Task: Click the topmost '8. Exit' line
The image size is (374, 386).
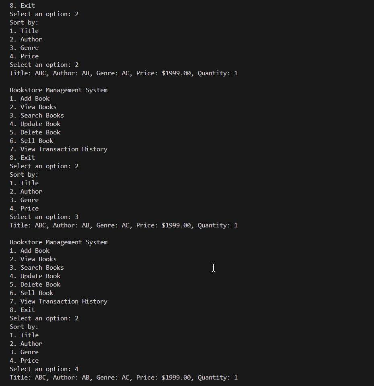Action: [x=22, y=6]
